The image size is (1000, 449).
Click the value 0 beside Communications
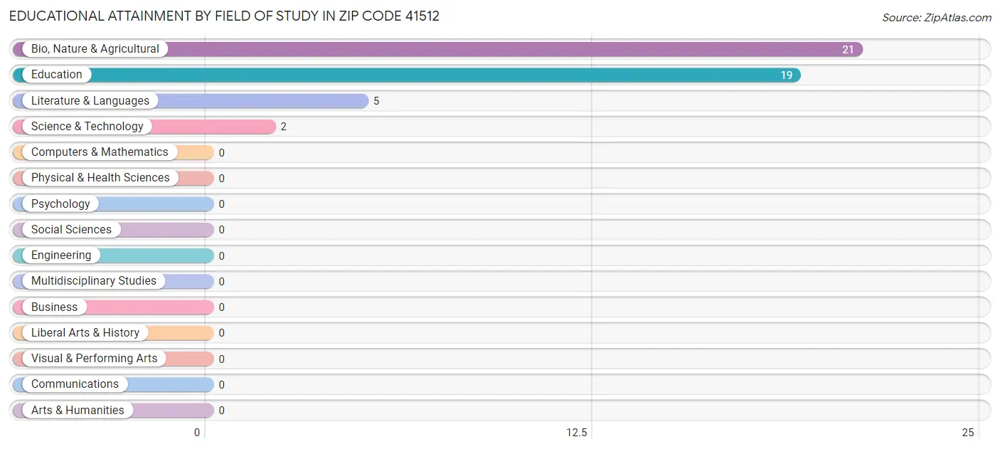[x=222, y=385]
